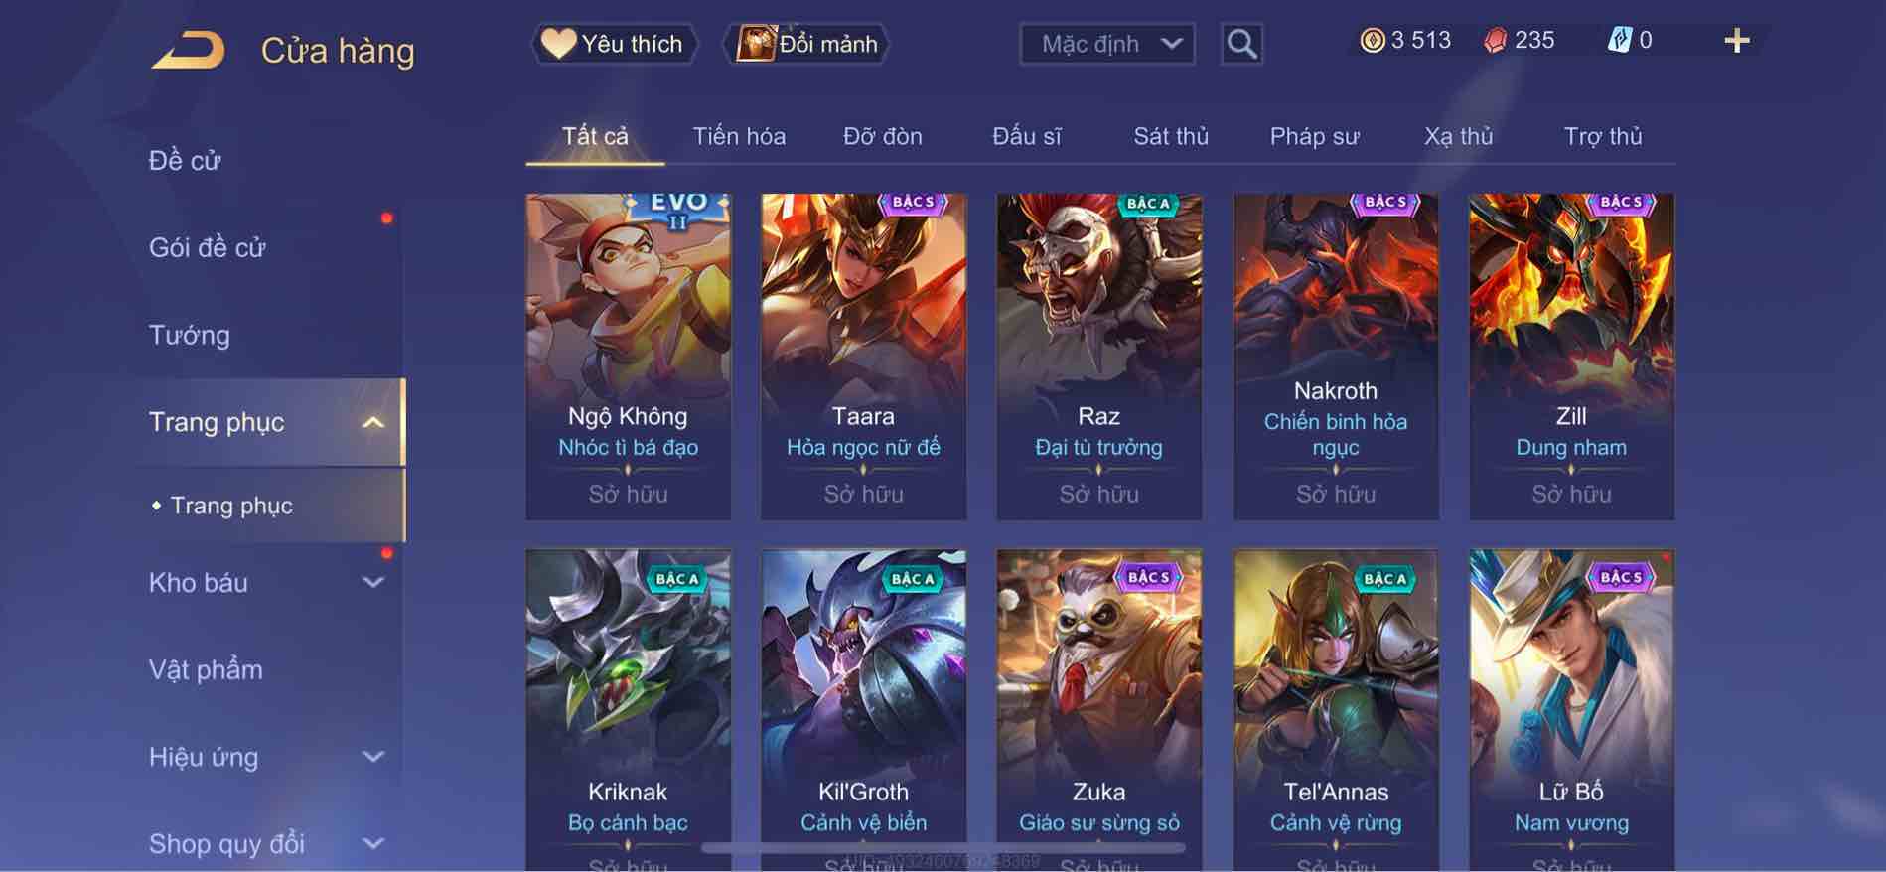
Task: Open the Mặc định sort dropdown
Action: [1107, 44]
